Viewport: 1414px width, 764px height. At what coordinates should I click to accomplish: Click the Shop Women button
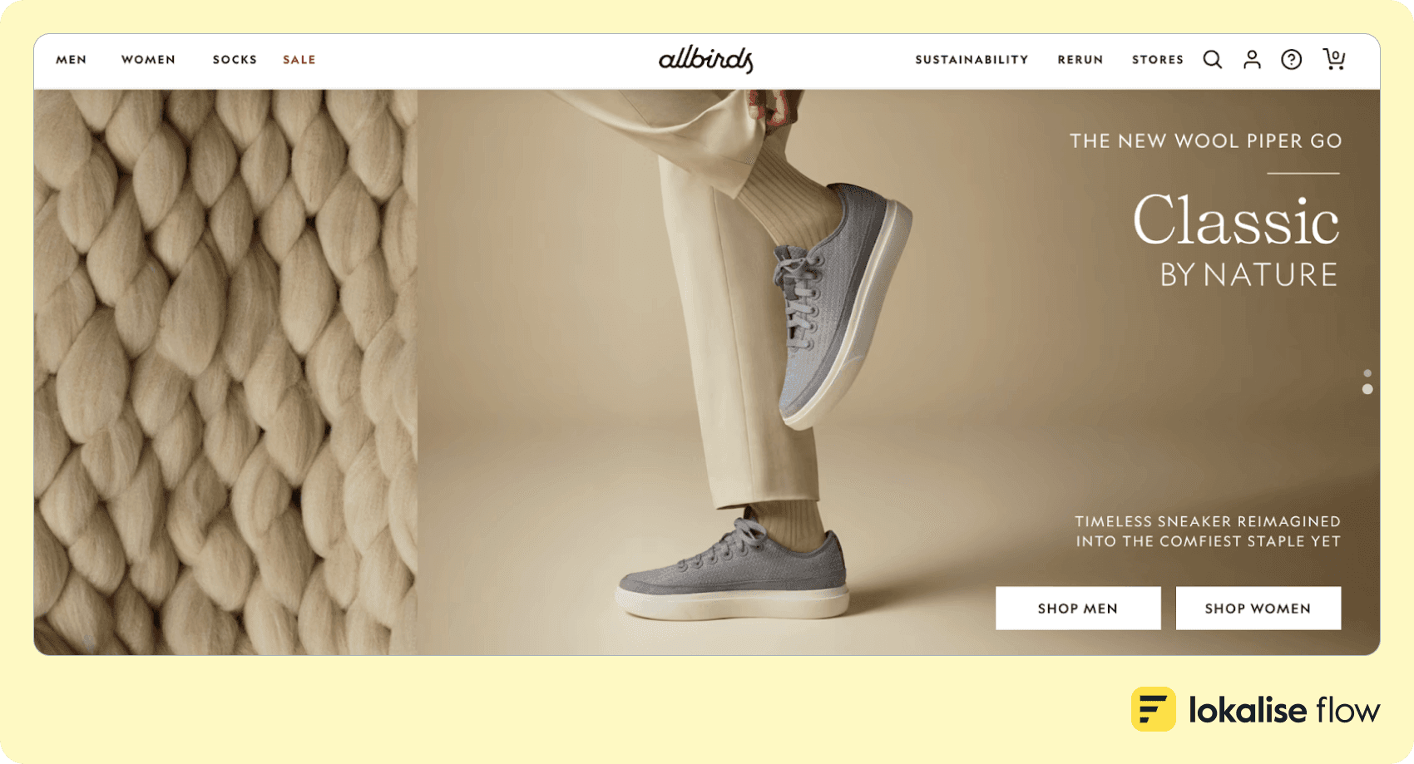point(1258,609)
